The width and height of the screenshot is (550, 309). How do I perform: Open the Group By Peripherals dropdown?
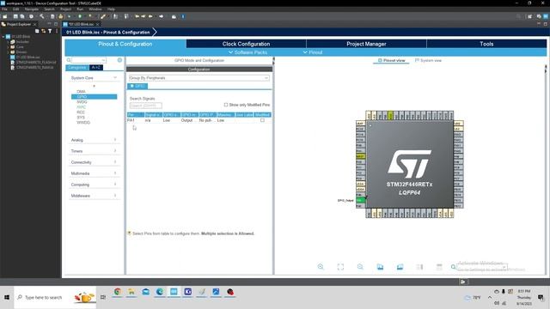point(199,78)
